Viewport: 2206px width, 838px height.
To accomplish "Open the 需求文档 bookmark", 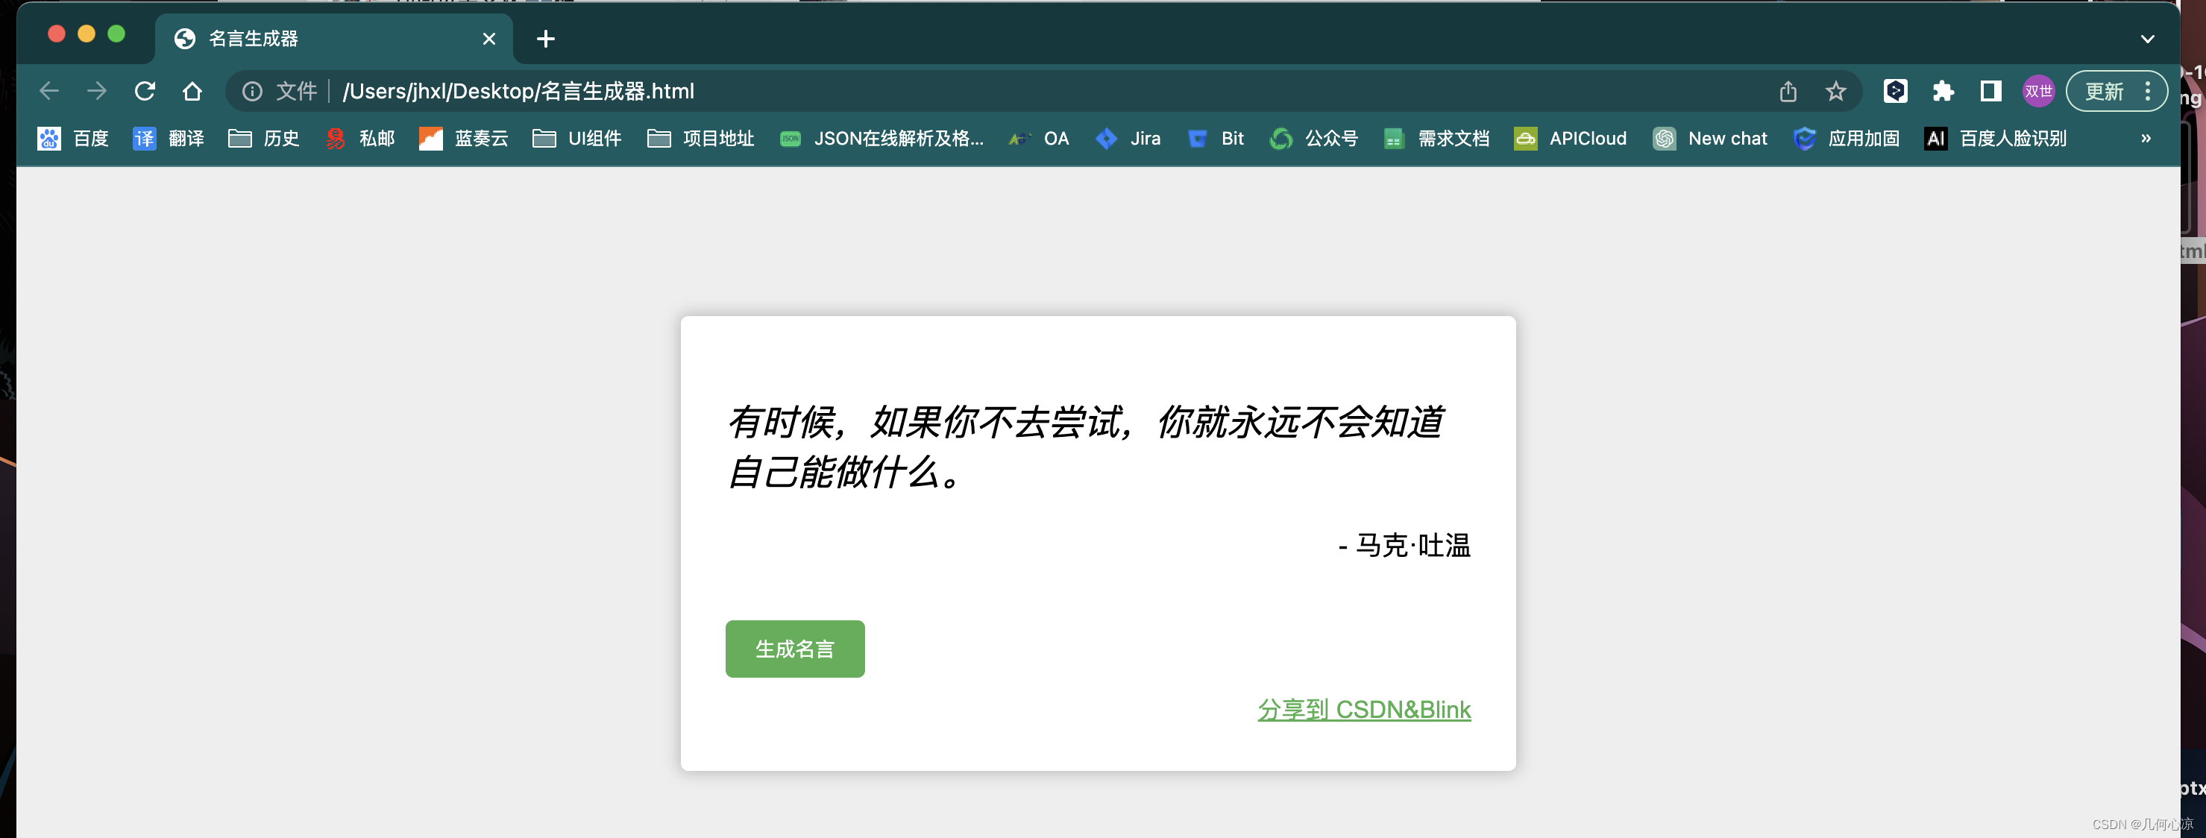I will (1436, 139).
